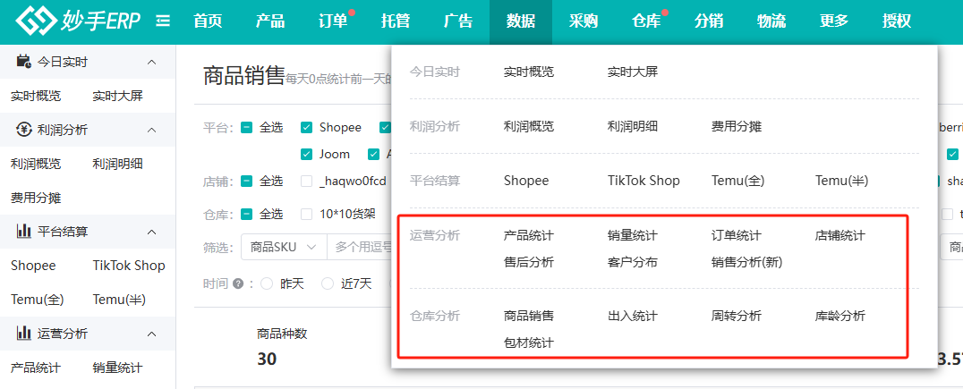Open 周转分析 in the dropdown panel
Viewport: 963px width, 389px height.
pyautogui.click(x=737, y=316)
